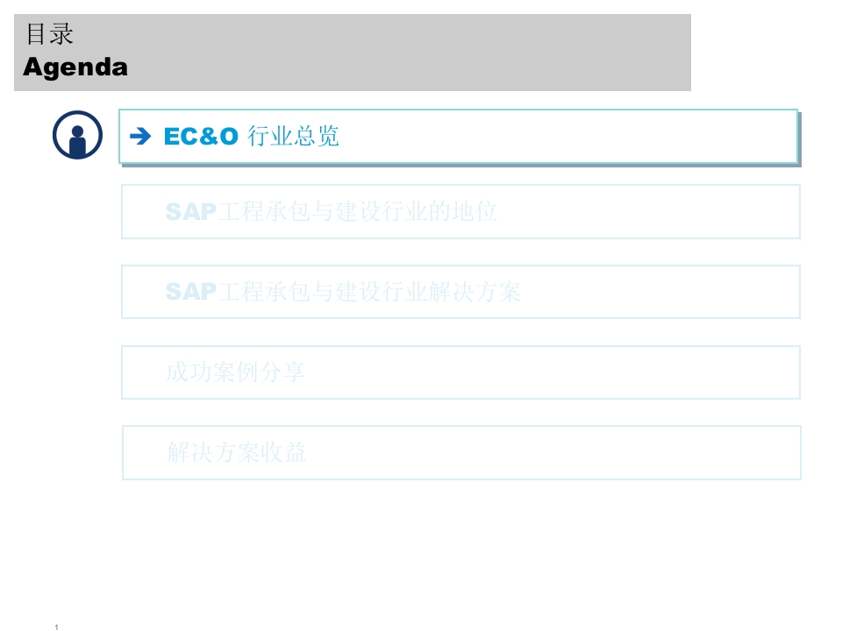Click the 工程承包与建设行业解决方案 faded text
This screenshot has height=631, width=842.
point(369,292)
